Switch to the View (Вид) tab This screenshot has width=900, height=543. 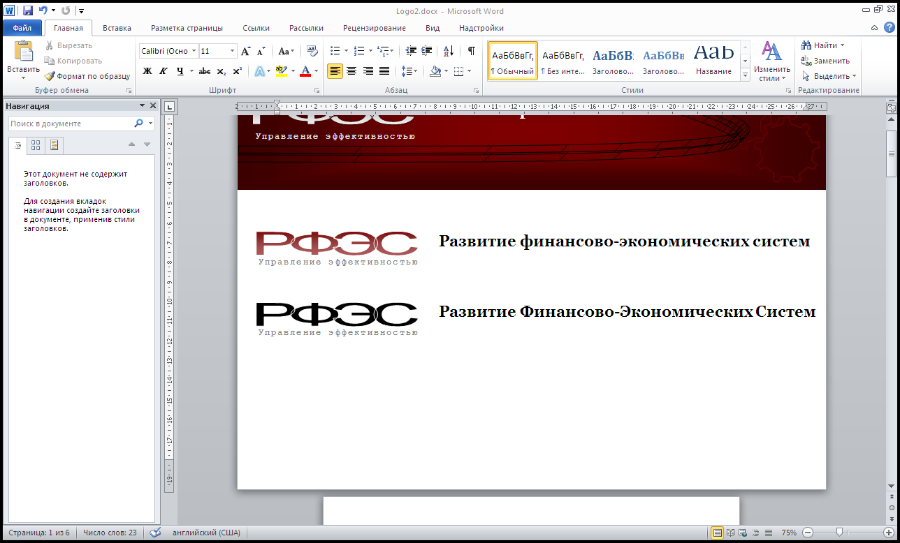pyautogui.click(x=433, y=28)
